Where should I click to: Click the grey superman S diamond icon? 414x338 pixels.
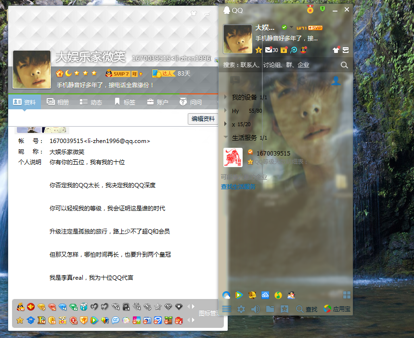tap(168, 307)
